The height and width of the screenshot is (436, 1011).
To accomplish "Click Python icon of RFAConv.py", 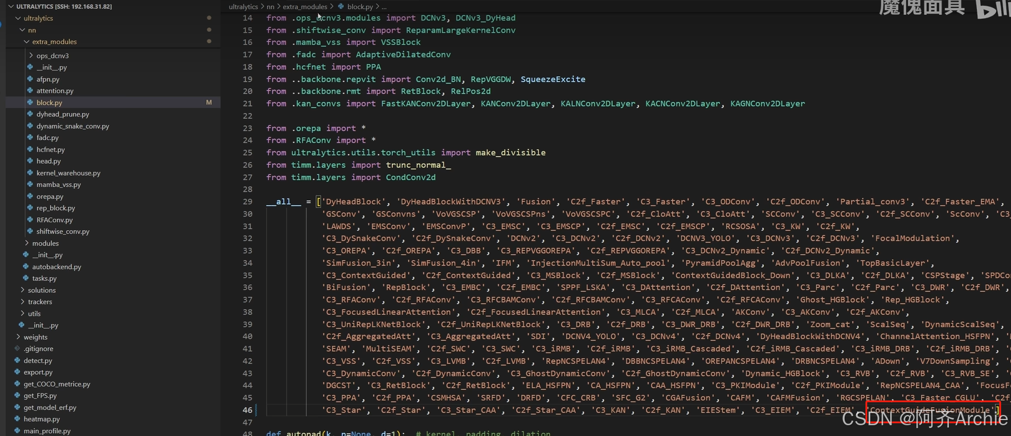I will click(x=30, y=219).
